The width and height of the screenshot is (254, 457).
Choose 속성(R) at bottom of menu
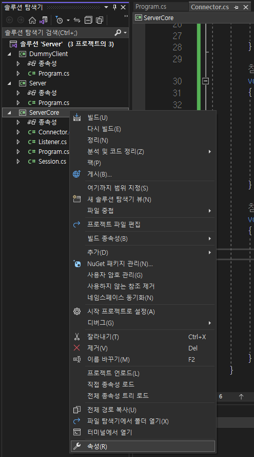coord(143,447)
